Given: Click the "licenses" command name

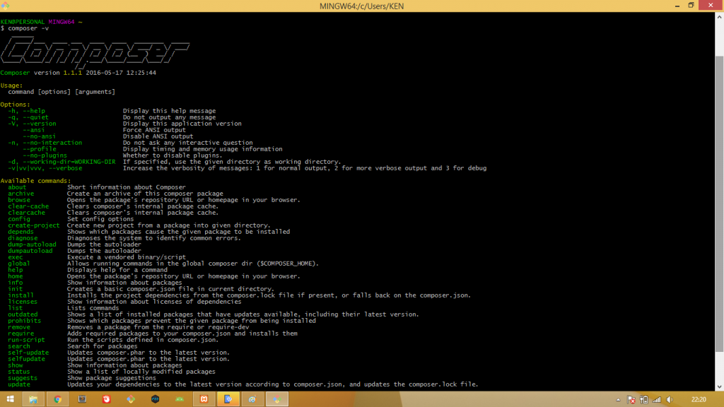Looking at the screenshot, I should 23,302.
